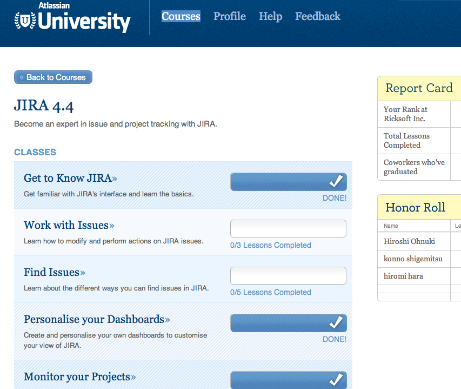
Task: Click the Personalise your Dashboards completed progress bar
Action: 289,323
